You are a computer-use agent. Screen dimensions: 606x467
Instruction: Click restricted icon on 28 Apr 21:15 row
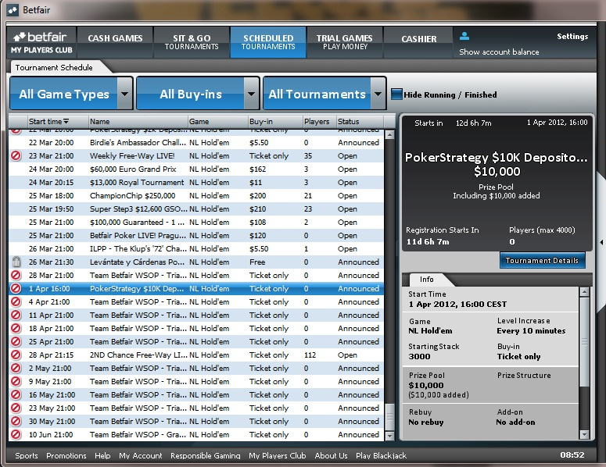(x=16, y=355)
